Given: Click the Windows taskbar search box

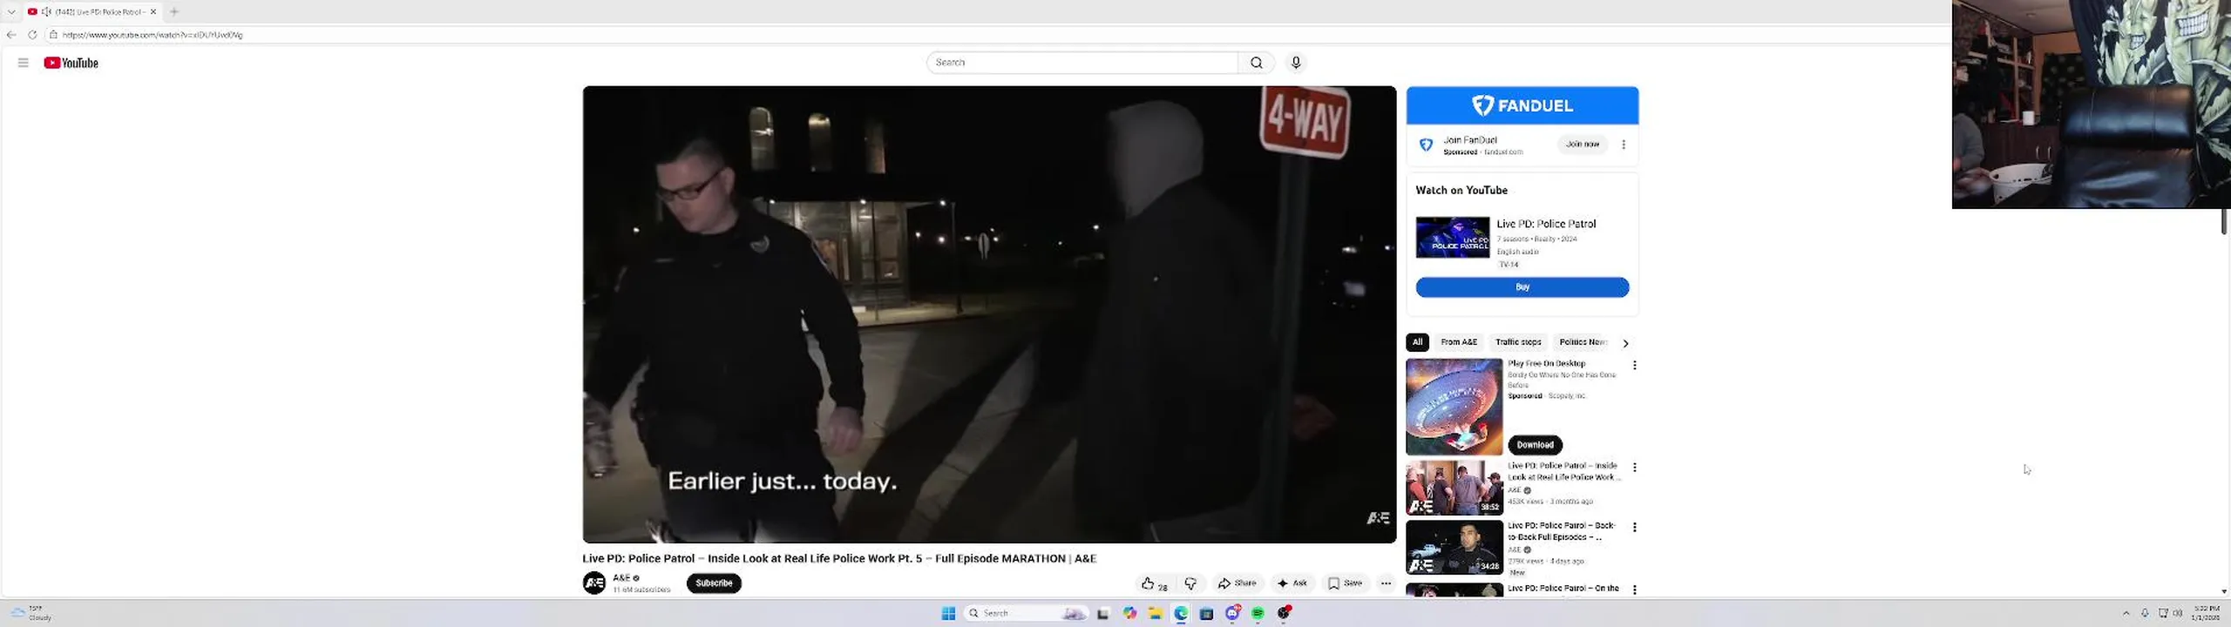Looking at the screenshot, I should pyautogui.click(x=1026, y=614).
